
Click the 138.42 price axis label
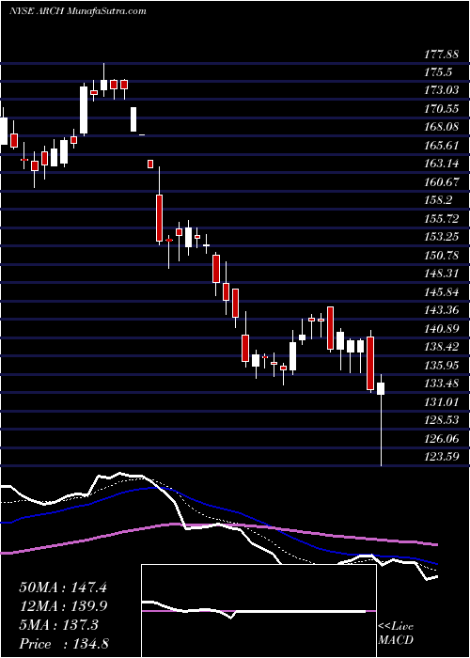point(443,346)
